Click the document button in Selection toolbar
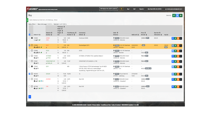This screenshot has height=122, width=211. (181, 16)
